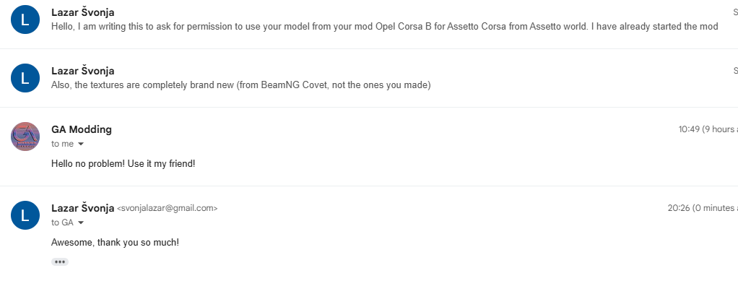
Task: Click the svonjalazar@gmail.com email address
Action: coord(167,208)
